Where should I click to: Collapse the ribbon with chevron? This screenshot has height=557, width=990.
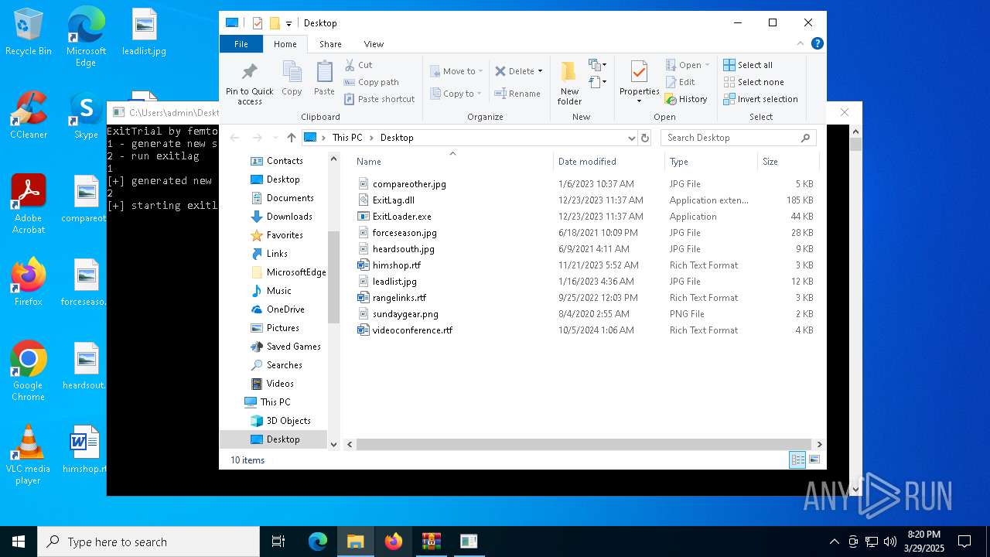click(x=801, y=44)
